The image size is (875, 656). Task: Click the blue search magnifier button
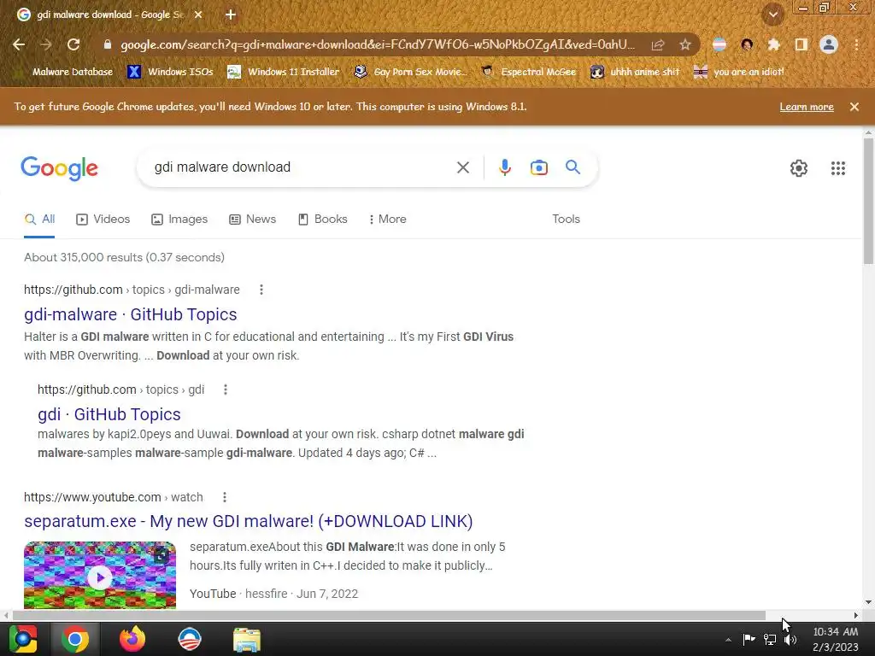click(573, 167)
